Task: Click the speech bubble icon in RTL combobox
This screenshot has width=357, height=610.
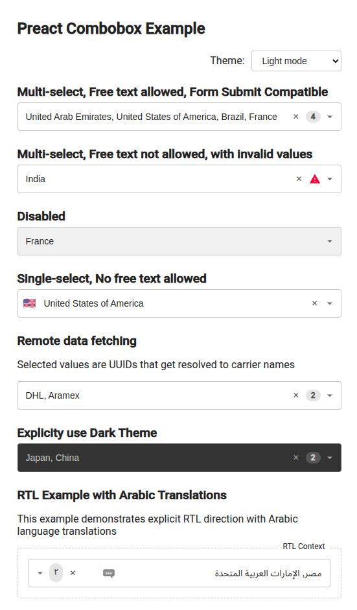Action: pos(108,573)
